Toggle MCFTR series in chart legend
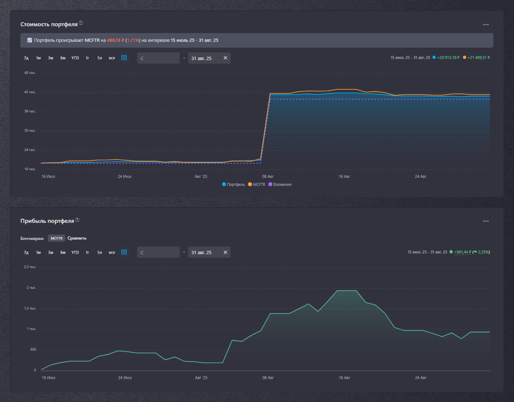Viewport: 514px width, 402px height. point(257,184)
